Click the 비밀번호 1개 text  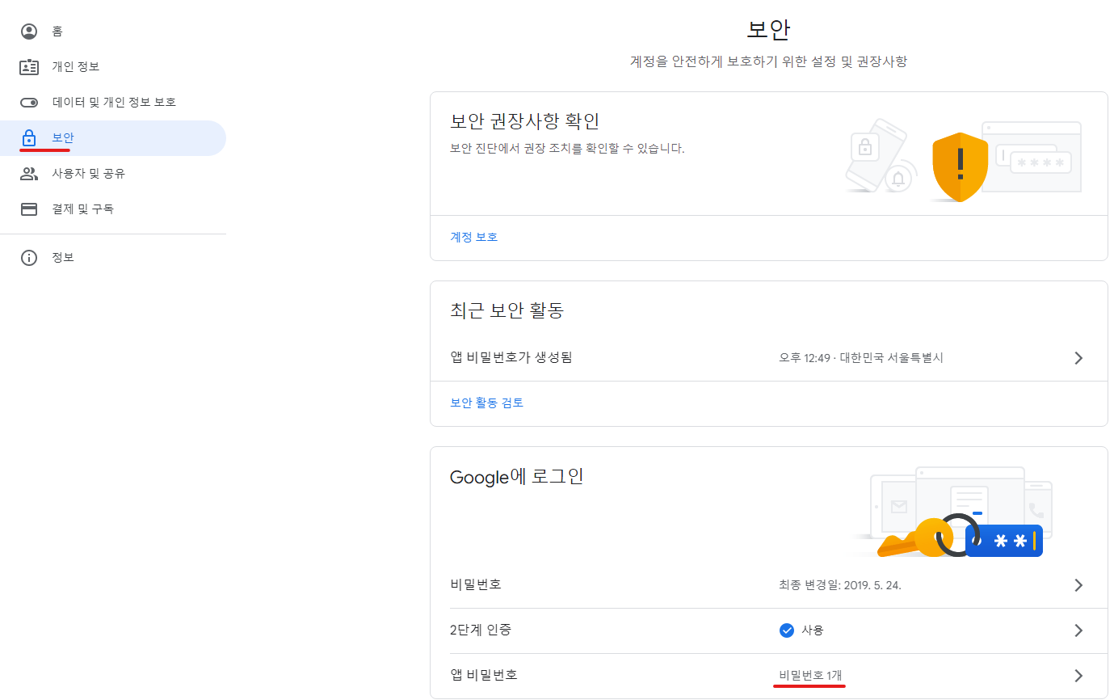(809, 675)
